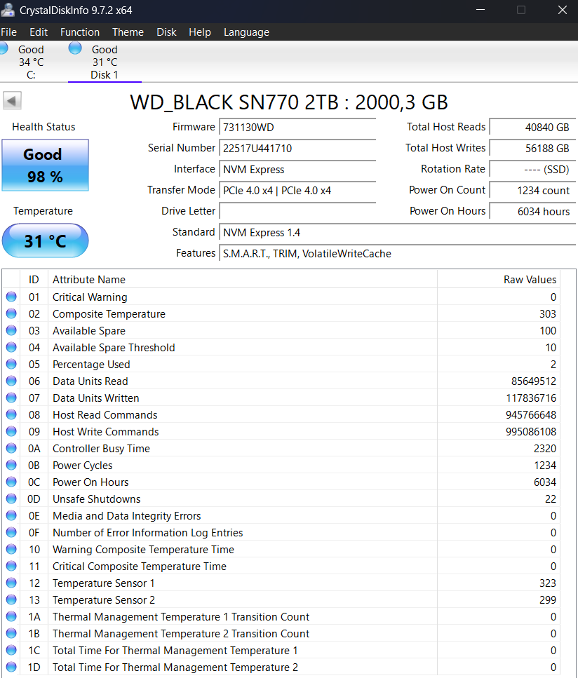Select ID cell 0D
The width and height of the screenshot is (578, 678).
34,499
